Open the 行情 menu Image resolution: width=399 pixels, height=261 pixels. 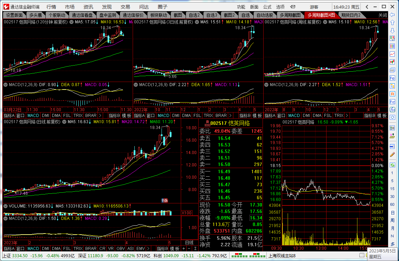(51, 7)
